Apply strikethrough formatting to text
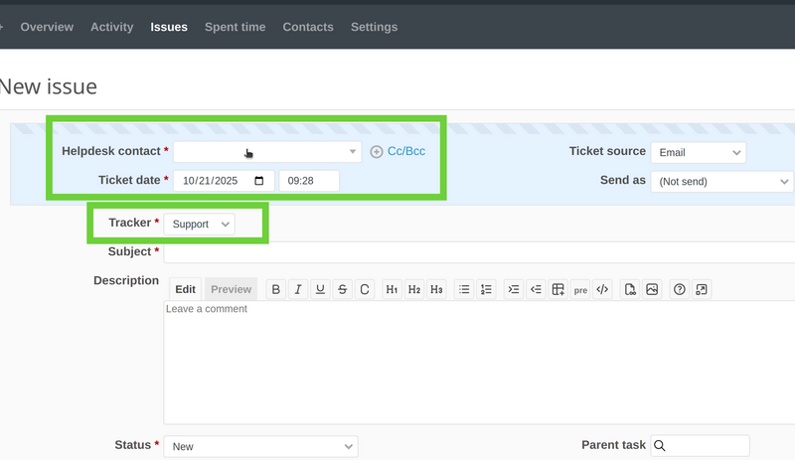The image size is (795, 460). pos(342,289)
